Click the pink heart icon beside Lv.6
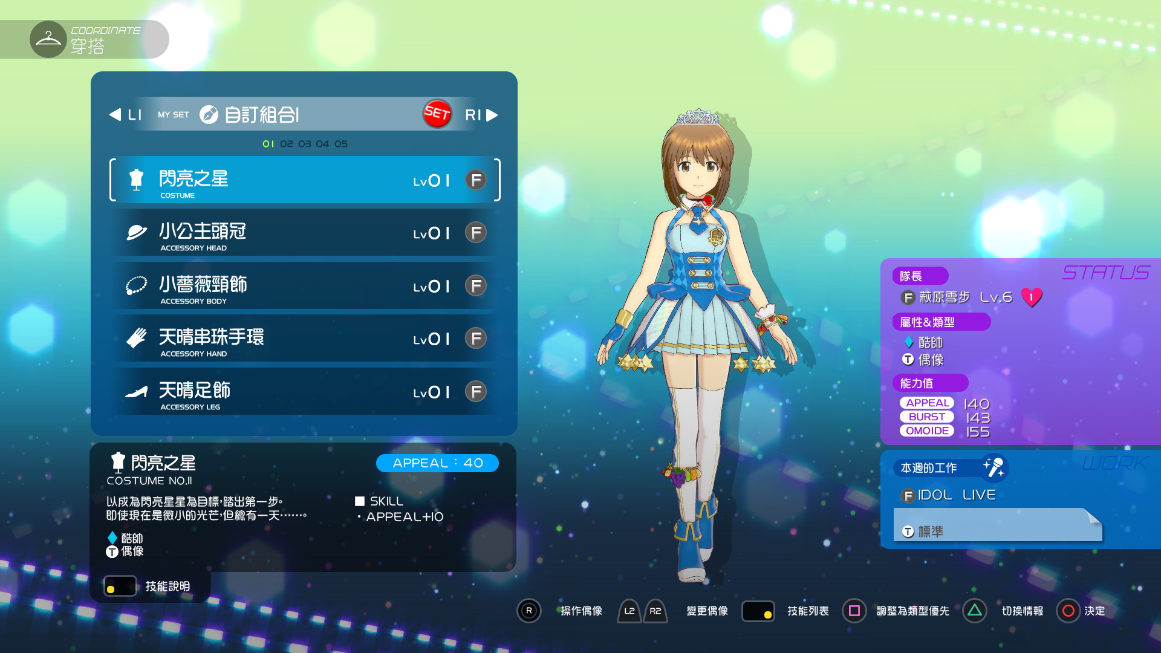 pyautogui.click(x=1032, y=297)
